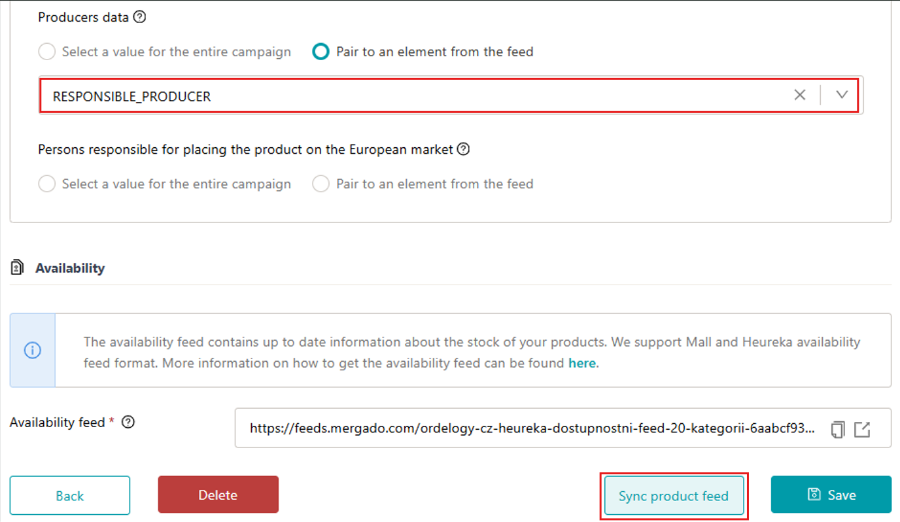Select entire campaign value for responsible persons
This screenshot has height=522, width=900.
[x=47, y=184]
